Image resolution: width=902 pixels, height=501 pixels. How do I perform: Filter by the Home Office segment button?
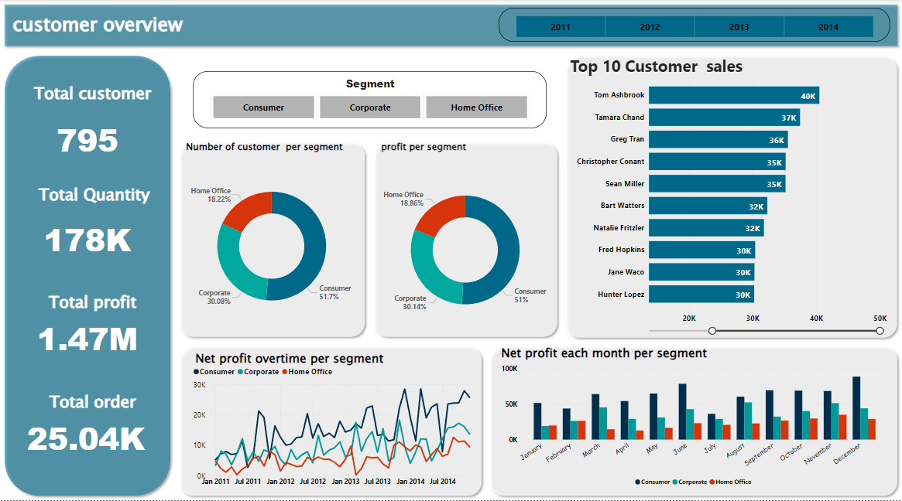pos(476,107)
